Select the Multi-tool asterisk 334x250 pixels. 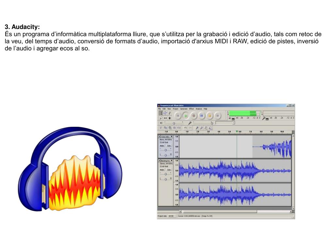(x=169, y=118)
